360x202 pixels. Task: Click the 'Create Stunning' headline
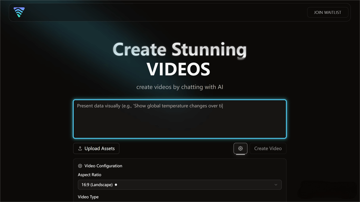179,49
